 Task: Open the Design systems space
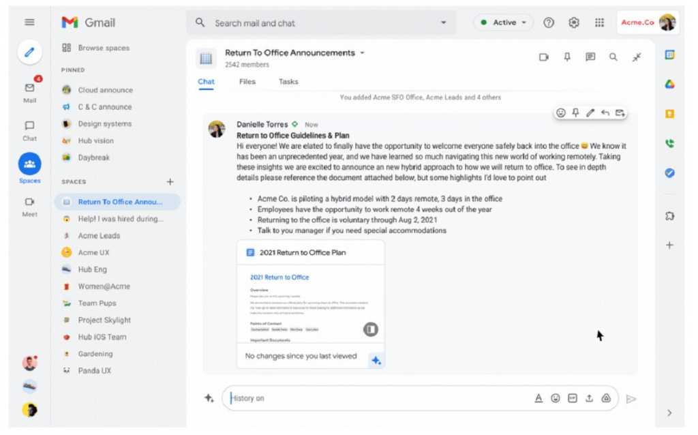click(x=105, y=124)
